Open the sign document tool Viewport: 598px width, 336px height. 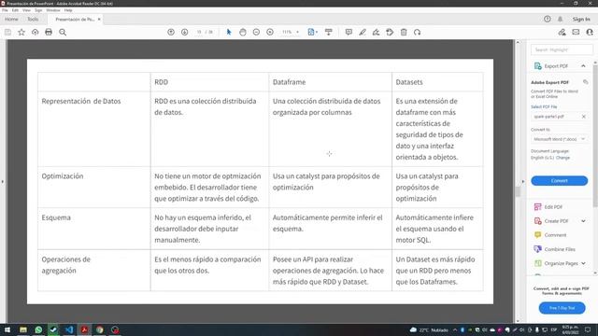(376, 33)
